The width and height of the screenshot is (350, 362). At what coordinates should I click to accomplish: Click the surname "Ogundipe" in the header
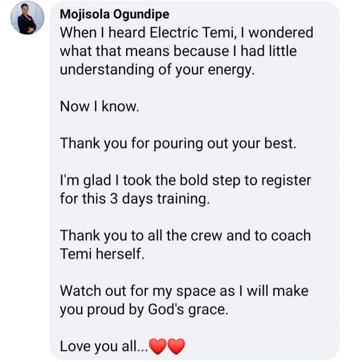(141, 15)
